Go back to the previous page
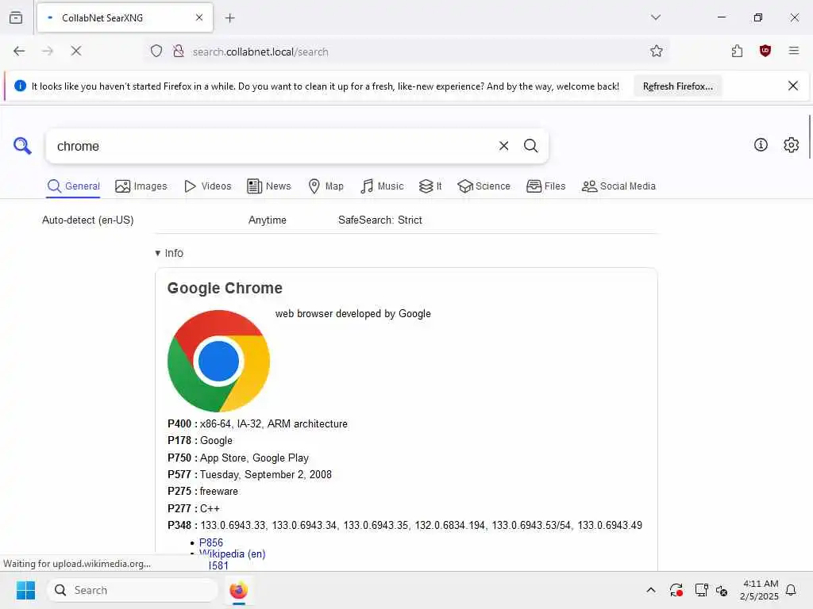This screenshot has width=813, height=609. [19, 51]
